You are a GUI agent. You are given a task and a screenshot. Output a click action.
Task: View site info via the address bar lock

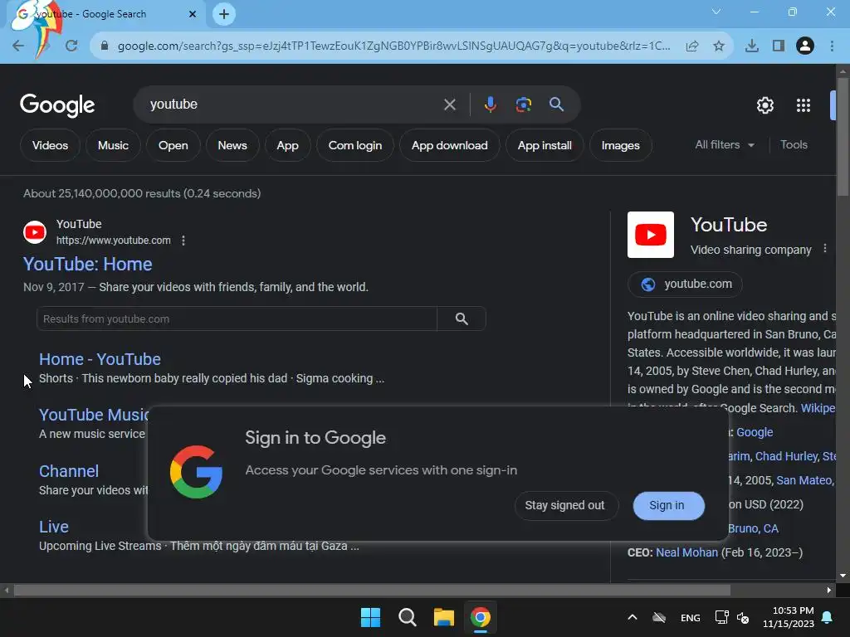105,46
